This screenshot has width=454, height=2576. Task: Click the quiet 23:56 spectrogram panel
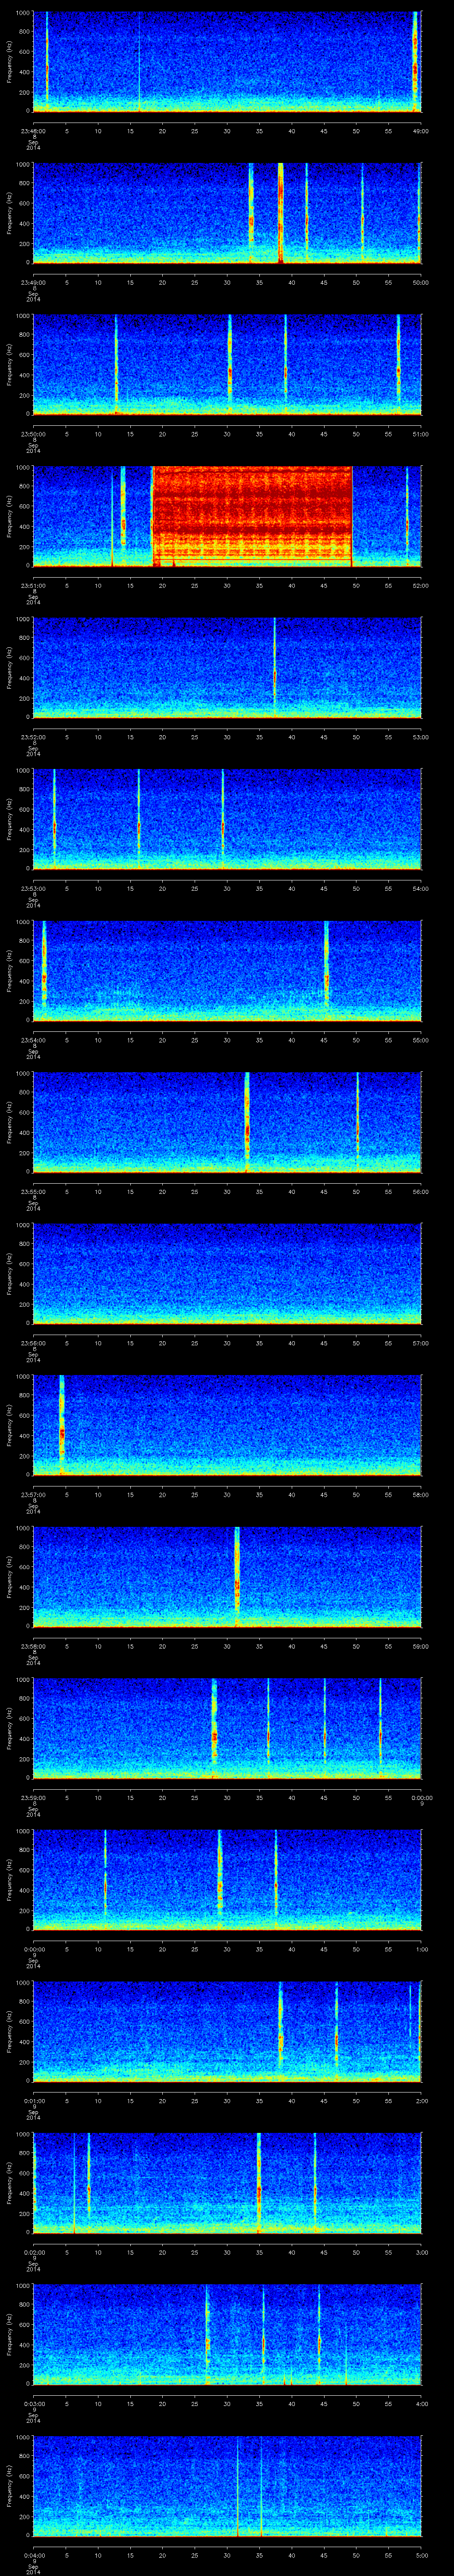pos(227,1273)
